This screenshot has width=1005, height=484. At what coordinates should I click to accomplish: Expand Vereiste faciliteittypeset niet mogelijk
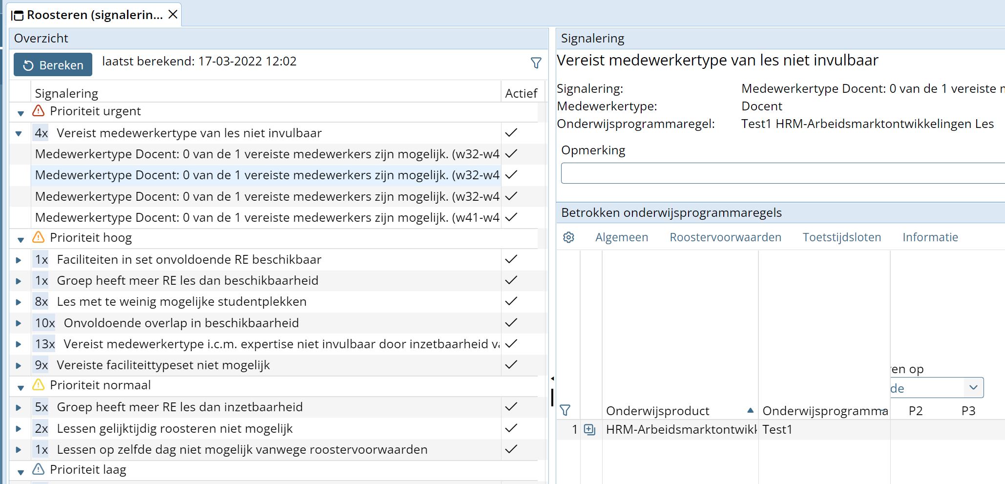(x=19, y=365)
